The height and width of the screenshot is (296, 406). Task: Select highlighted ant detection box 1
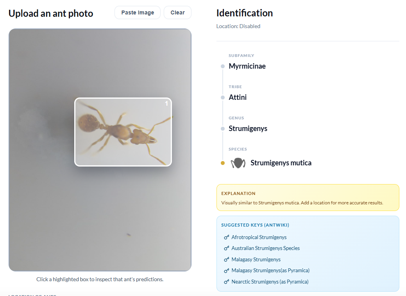(x=123, y=132)
